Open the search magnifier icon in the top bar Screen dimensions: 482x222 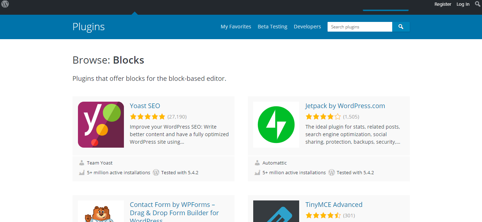[478, 4]
